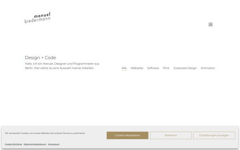Filter projects by Webseite
Image resolution: width=240 pixels, height=150 pixels.
137,68
